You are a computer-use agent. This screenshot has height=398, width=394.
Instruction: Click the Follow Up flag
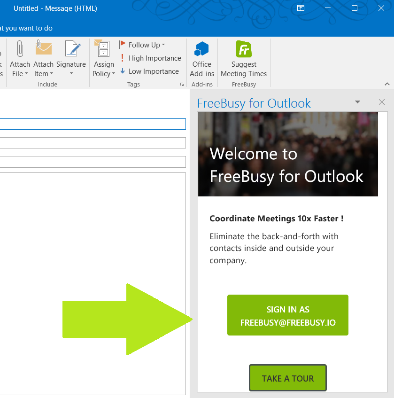(122, 45)
